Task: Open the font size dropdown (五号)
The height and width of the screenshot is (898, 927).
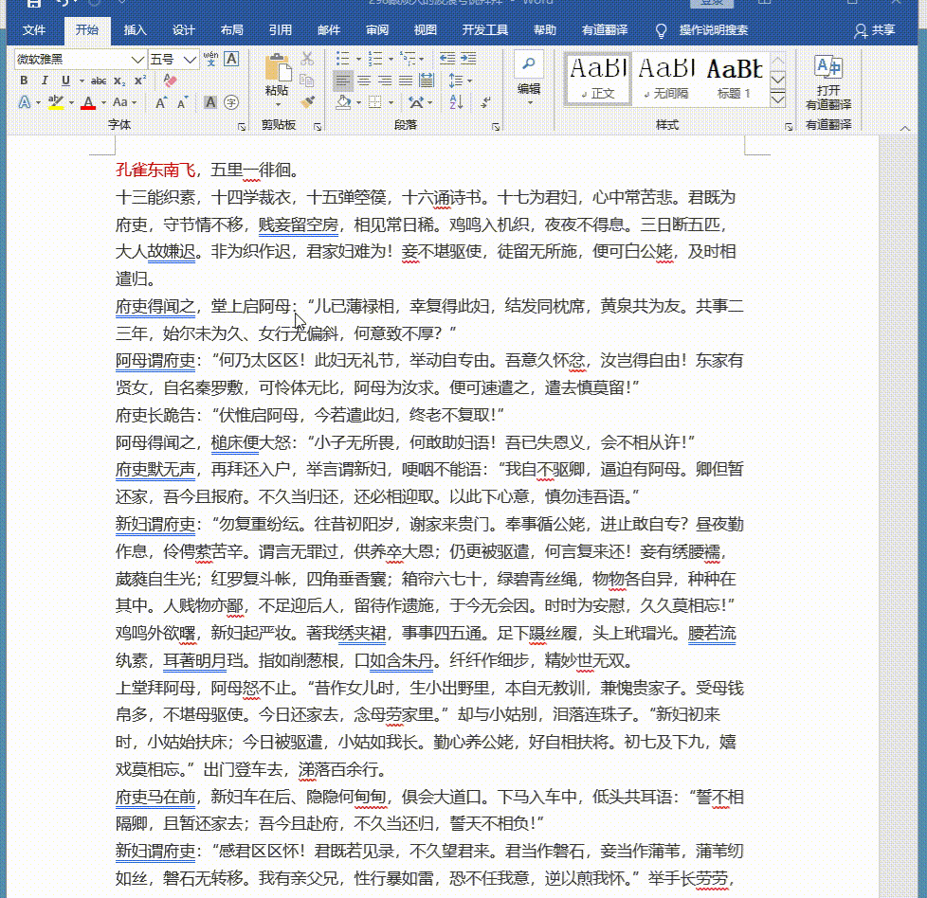Action: click(x=190, y=59)
